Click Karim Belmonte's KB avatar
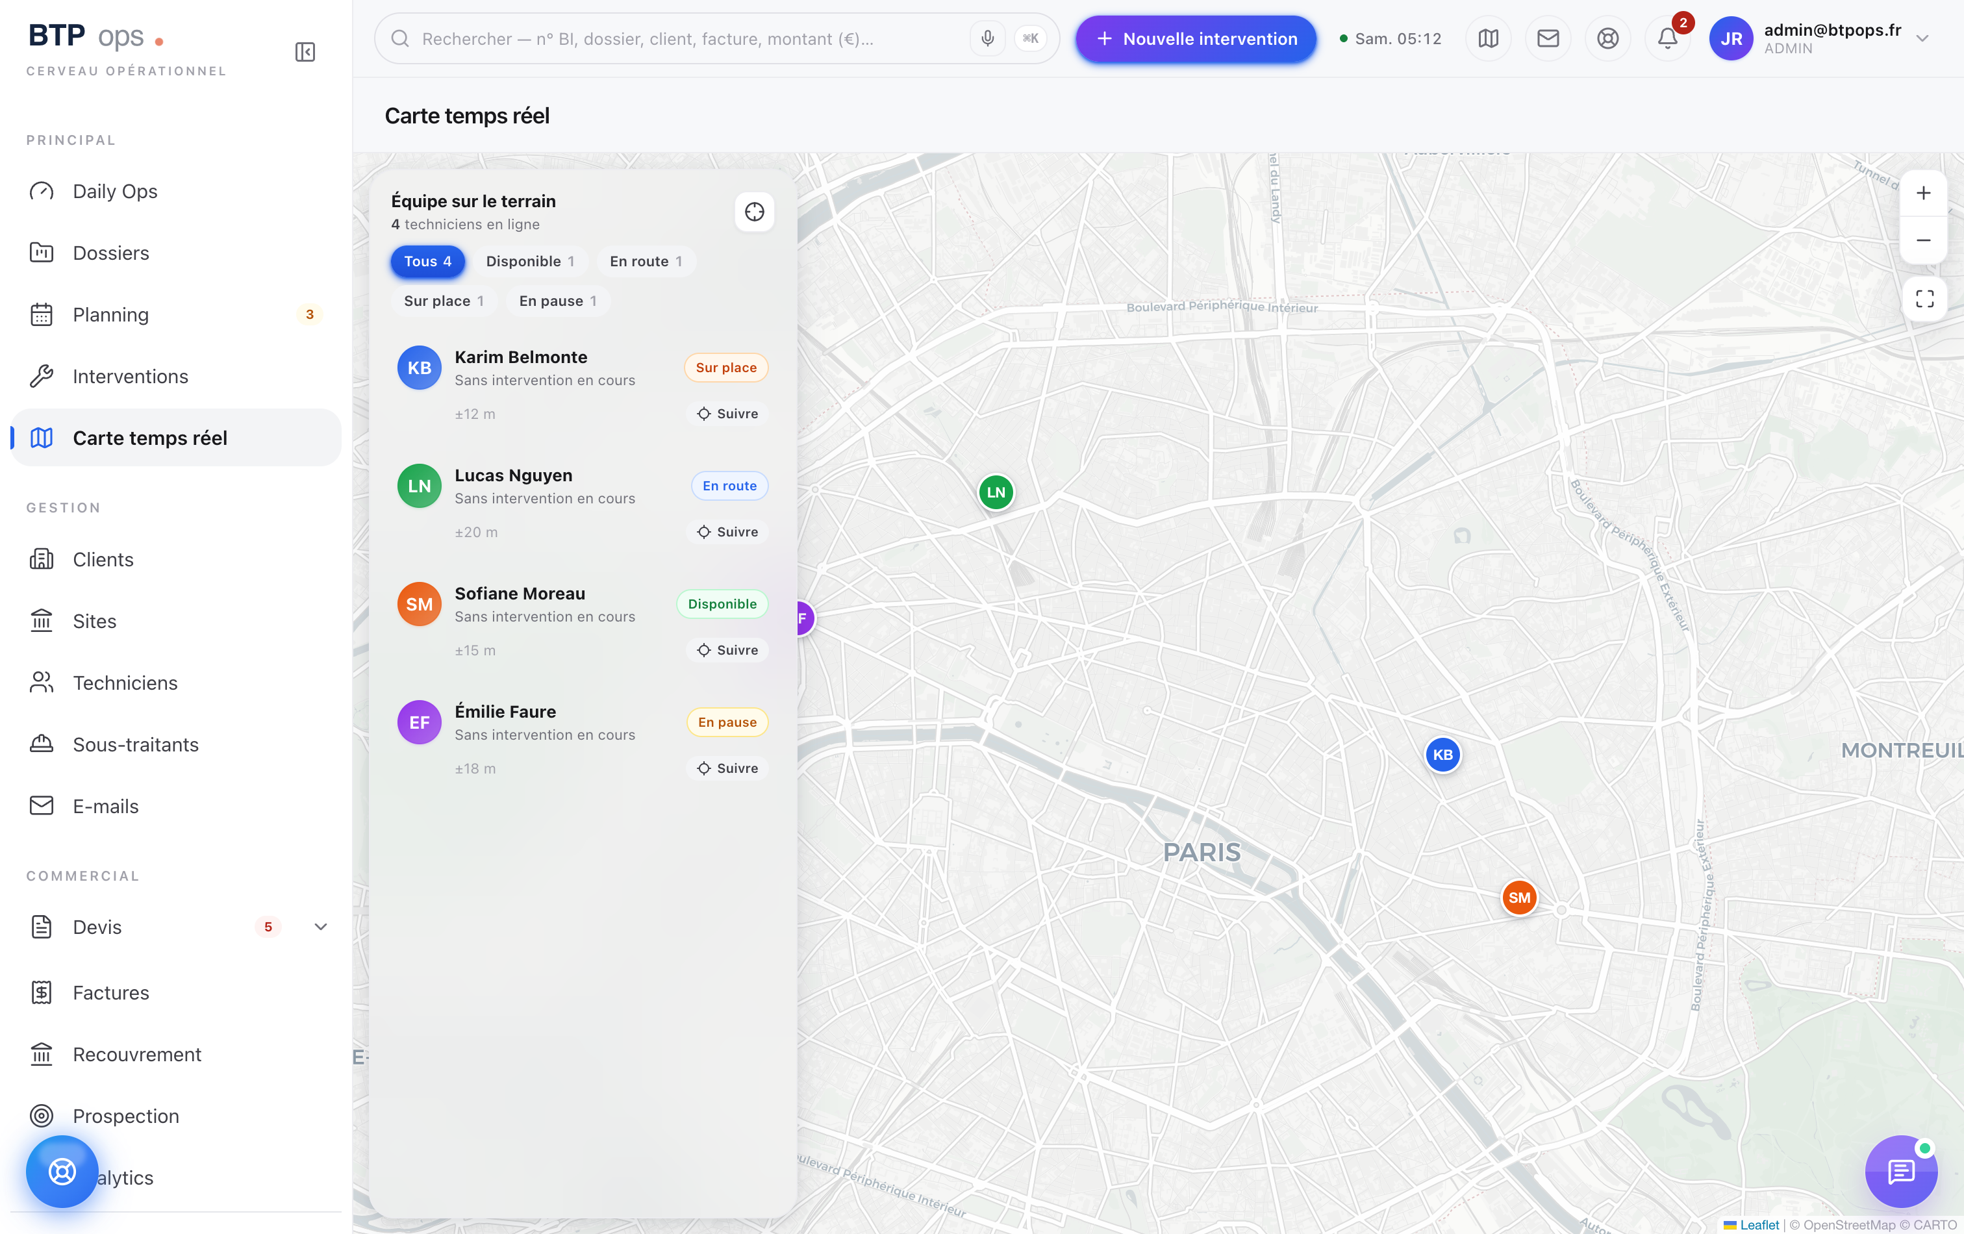 point(419,368)
